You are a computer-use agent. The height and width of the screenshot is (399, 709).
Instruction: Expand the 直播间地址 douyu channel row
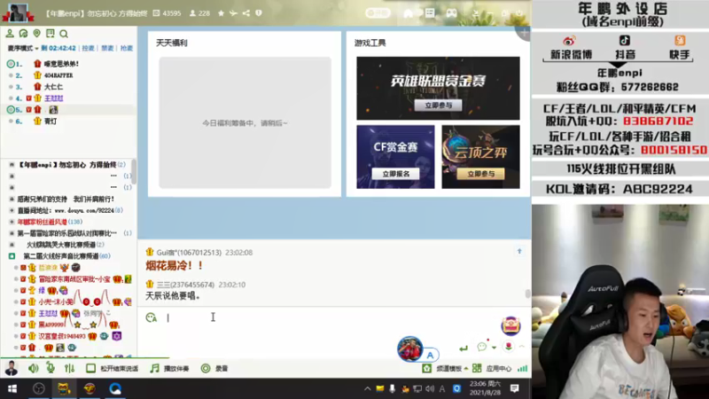tap(12, 210)
